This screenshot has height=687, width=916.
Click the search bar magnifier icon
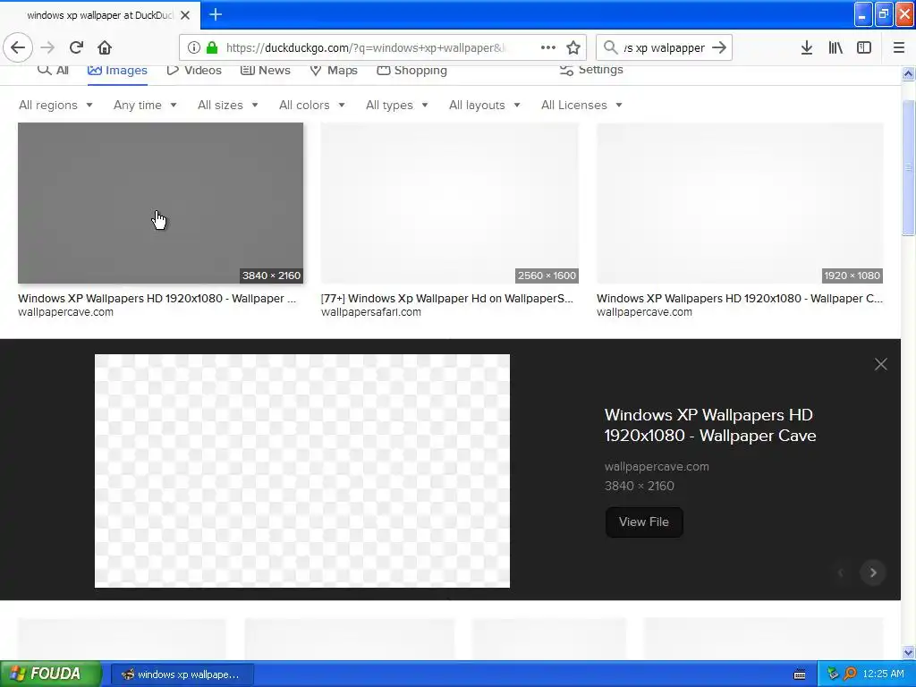[x=610, y=48]
